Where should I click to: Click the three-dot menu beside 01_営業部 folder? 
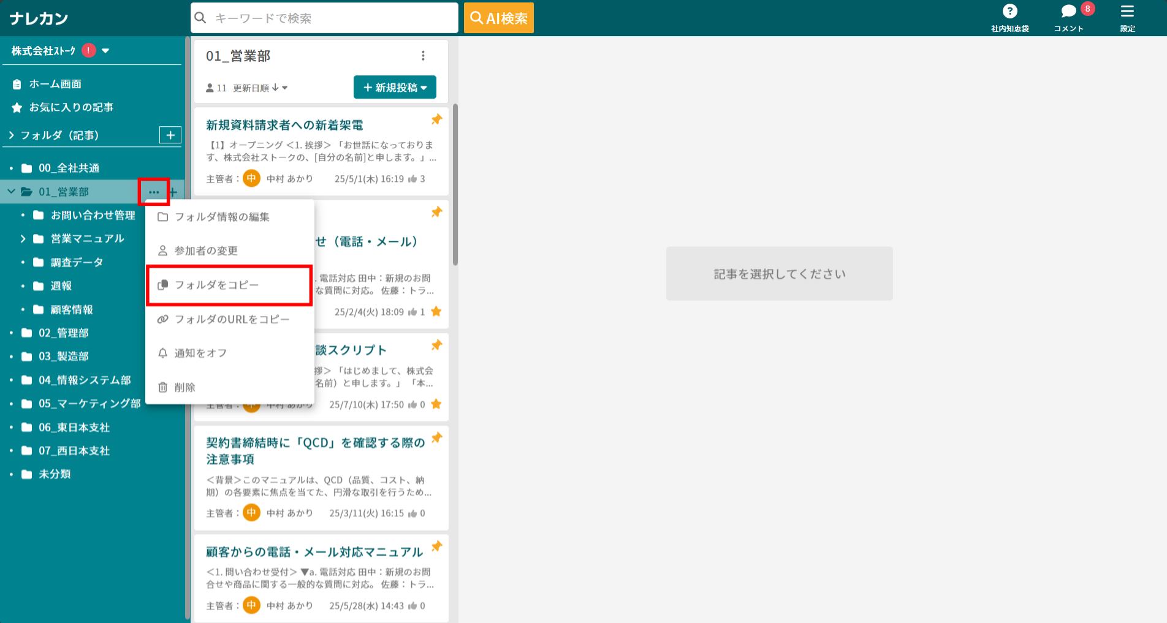coord(154,192)
